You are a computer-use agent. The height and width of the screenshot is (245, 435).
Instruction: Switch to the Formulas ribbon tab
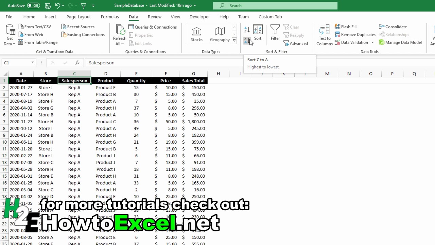(x=109, y=17)
